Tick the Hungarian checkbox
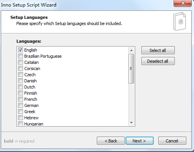Image resolution: width=194 pixels, height=152 pixels. tap(20, 124)
